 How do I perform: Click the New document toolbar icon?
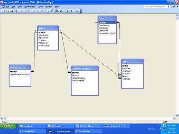(x=3, y=11)
